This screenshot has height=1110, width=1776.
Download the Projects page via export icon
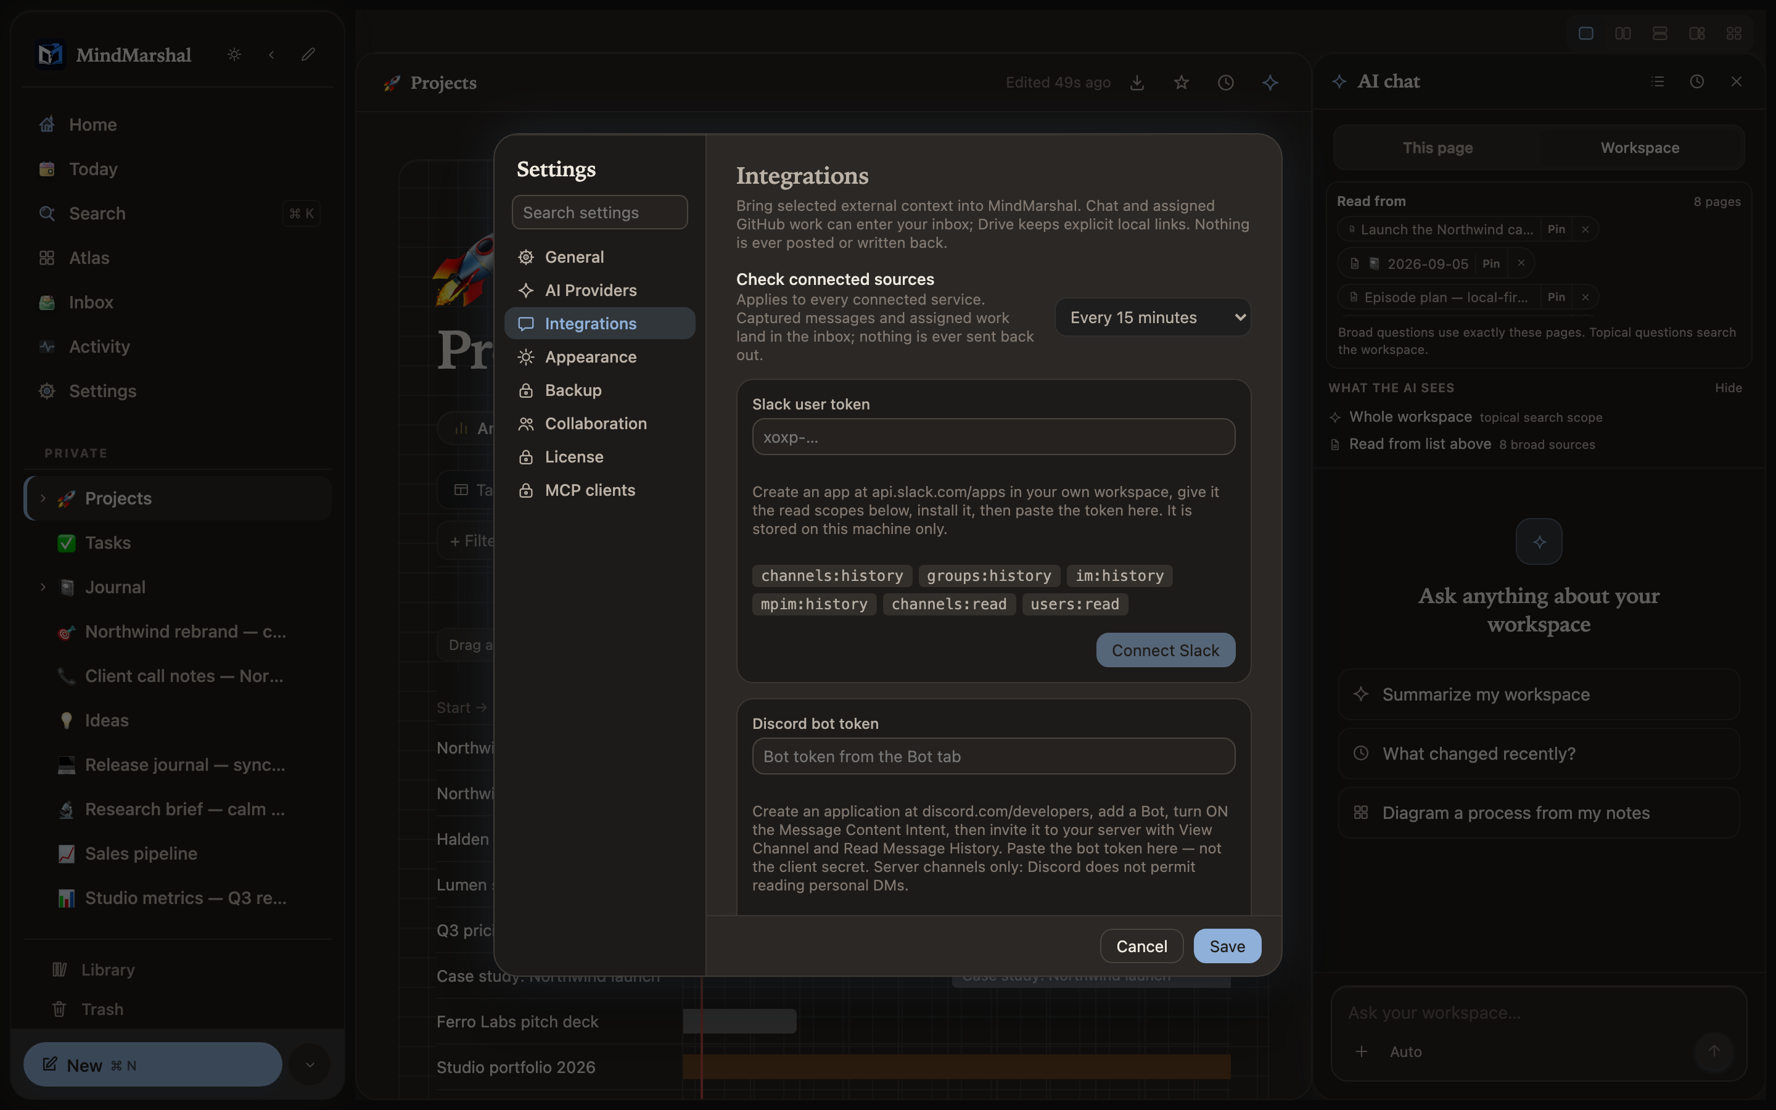pyautogui.click(x=1137, y=83)
